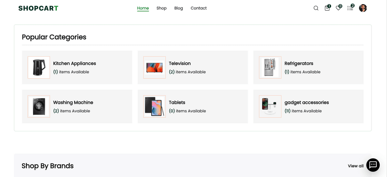Go to the Home menu item
The height and width of the screenshot is (177, 387).
(143, 8)
